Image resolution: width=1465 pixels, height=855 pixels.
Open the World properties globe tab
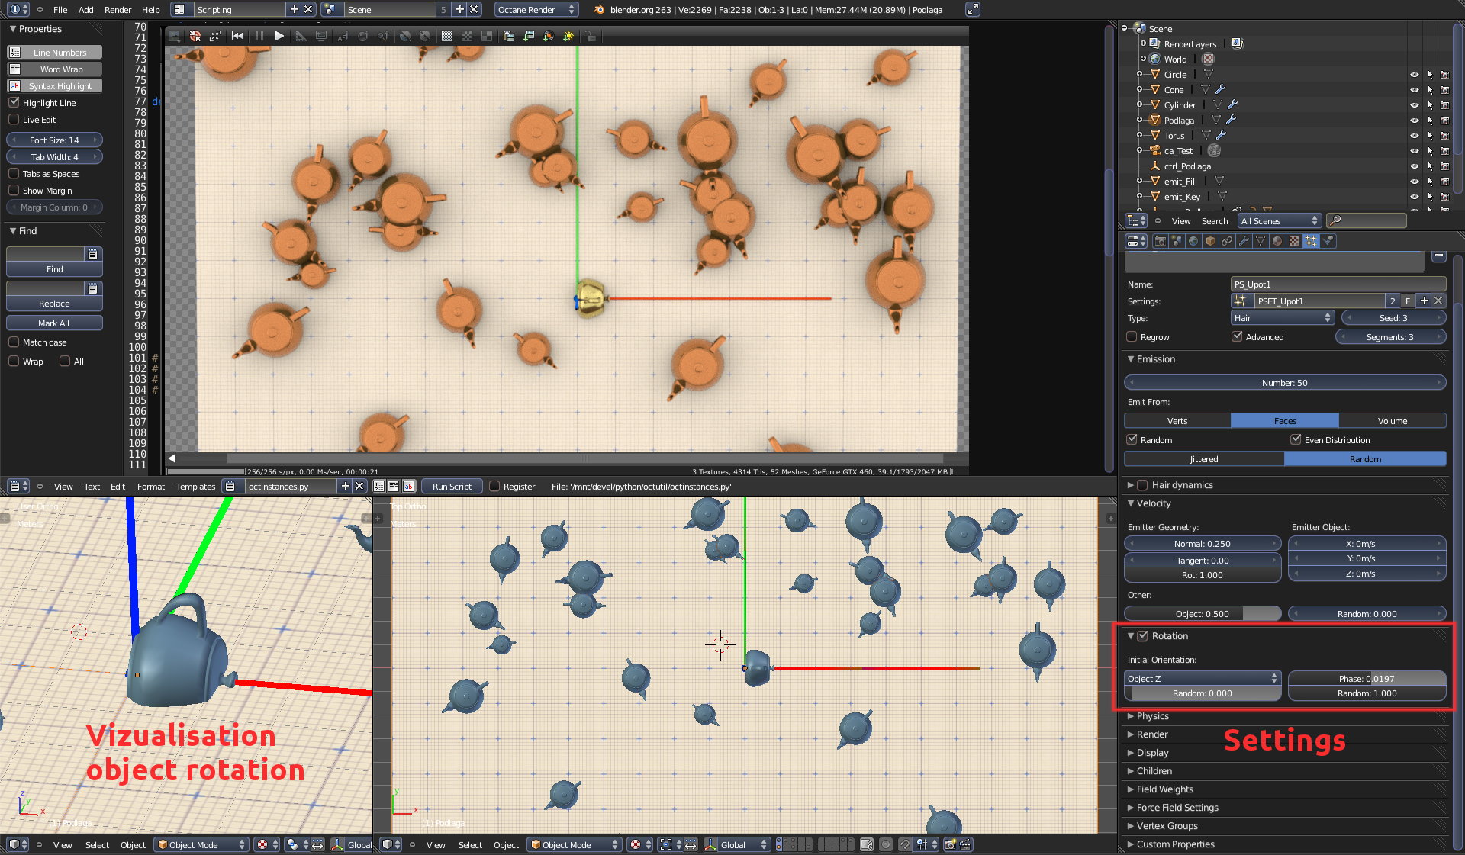coord(1193,241)
